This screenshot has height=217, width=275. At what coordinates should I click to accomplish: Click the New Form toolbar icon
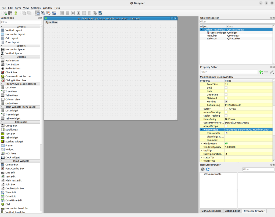pyautogui.click(x=5, y=13)
